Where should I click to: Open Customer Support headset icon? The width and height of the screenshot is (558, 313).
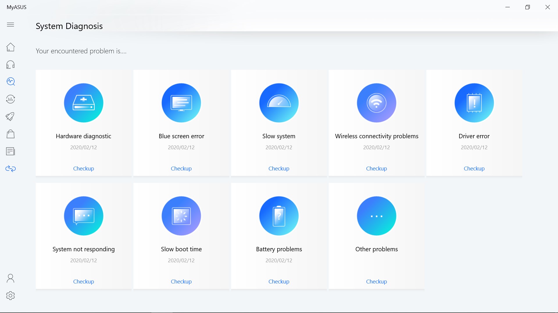(10, 64)
